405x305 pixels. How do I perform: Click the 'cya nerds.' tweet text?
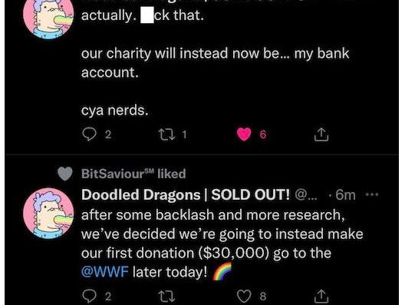click(x=115, y=111)
